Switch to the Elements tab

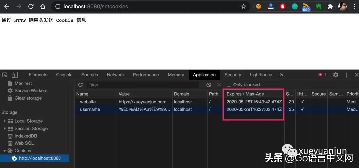(38, 75)
